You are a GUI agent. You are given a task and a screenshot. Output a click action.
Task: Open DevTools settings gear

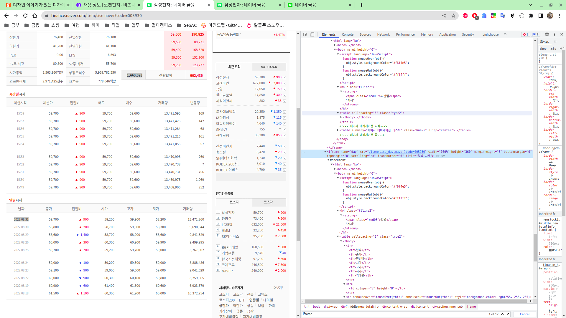pos(547,34)
